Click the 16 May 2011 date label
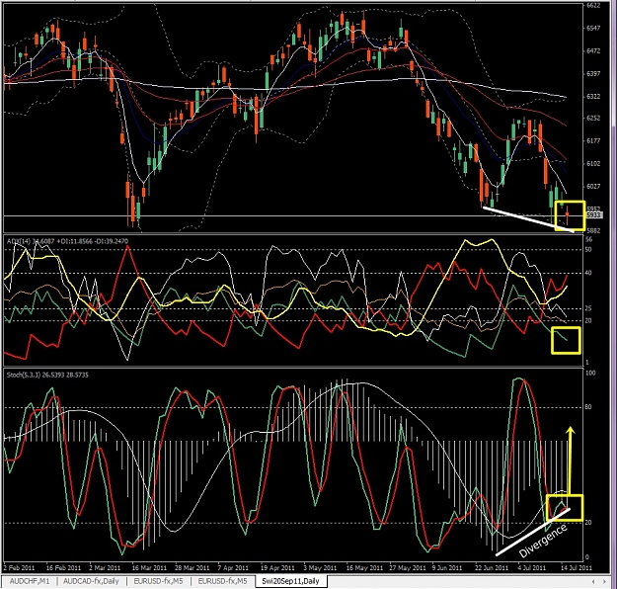Viewport: 617px width, 589px height. [364, 567]
